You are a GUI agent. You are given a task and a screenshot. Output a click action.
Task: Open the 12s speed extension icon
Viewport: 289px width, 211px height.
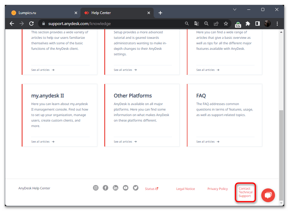pyautogui.click(x=238, y=24)
